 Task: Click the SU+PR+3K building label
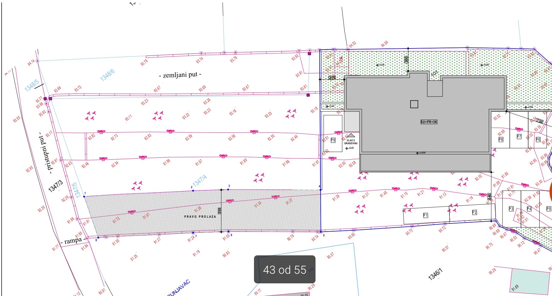click(x=429, y=122)
